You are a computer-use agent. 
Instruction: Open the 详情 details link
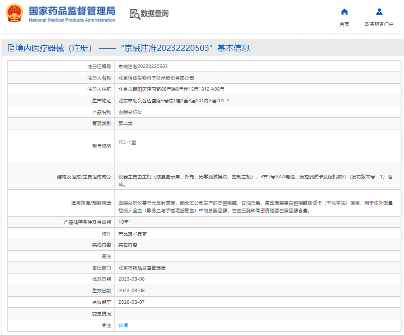(x=123, y=325)
